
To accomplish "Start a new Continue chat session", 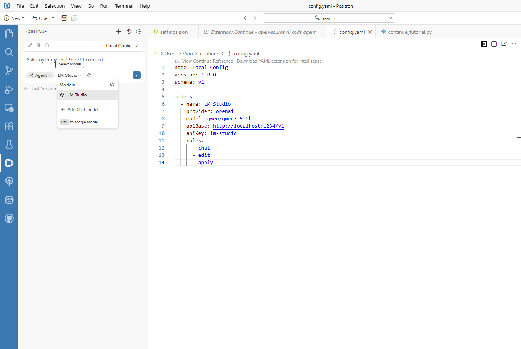I will (118, 32).
